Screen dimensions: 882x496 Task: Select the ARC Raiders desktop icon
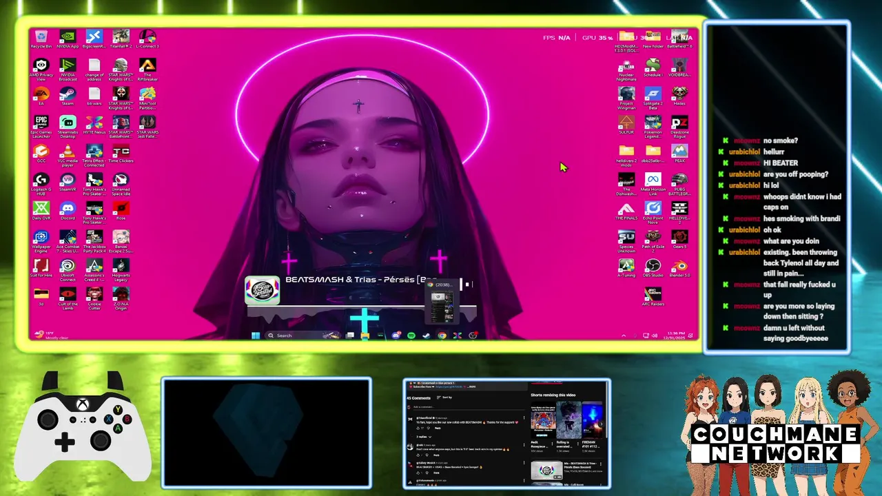(x=653, y=297)
